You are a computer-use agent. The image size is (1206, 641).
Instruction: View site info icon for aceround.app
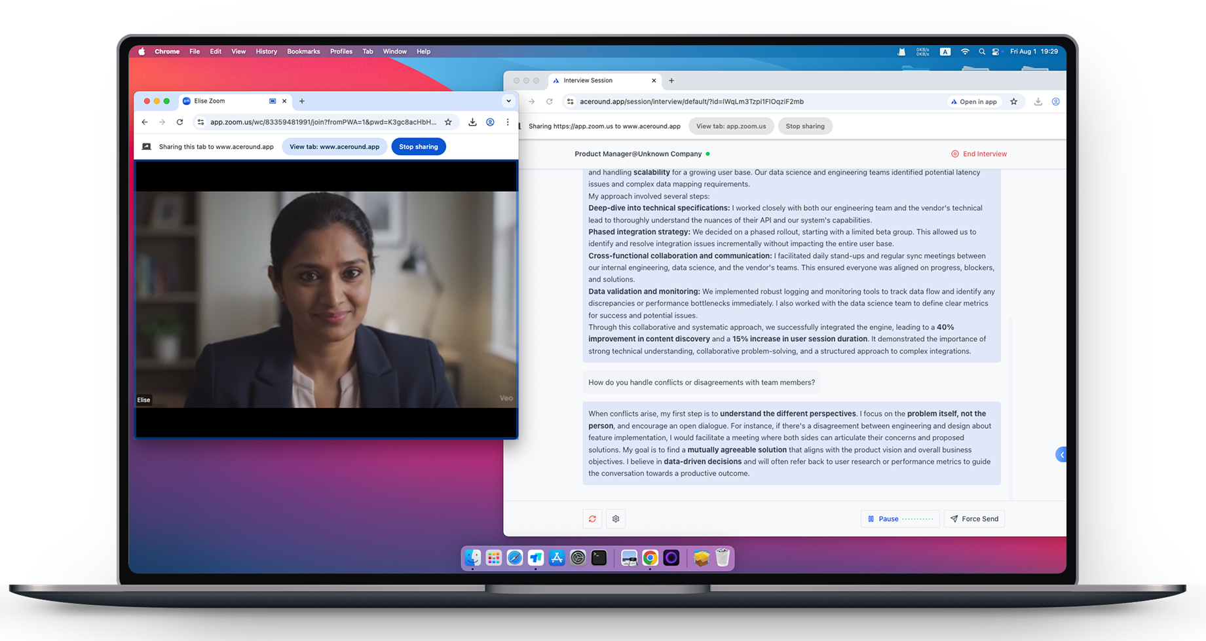pos(571,101)
